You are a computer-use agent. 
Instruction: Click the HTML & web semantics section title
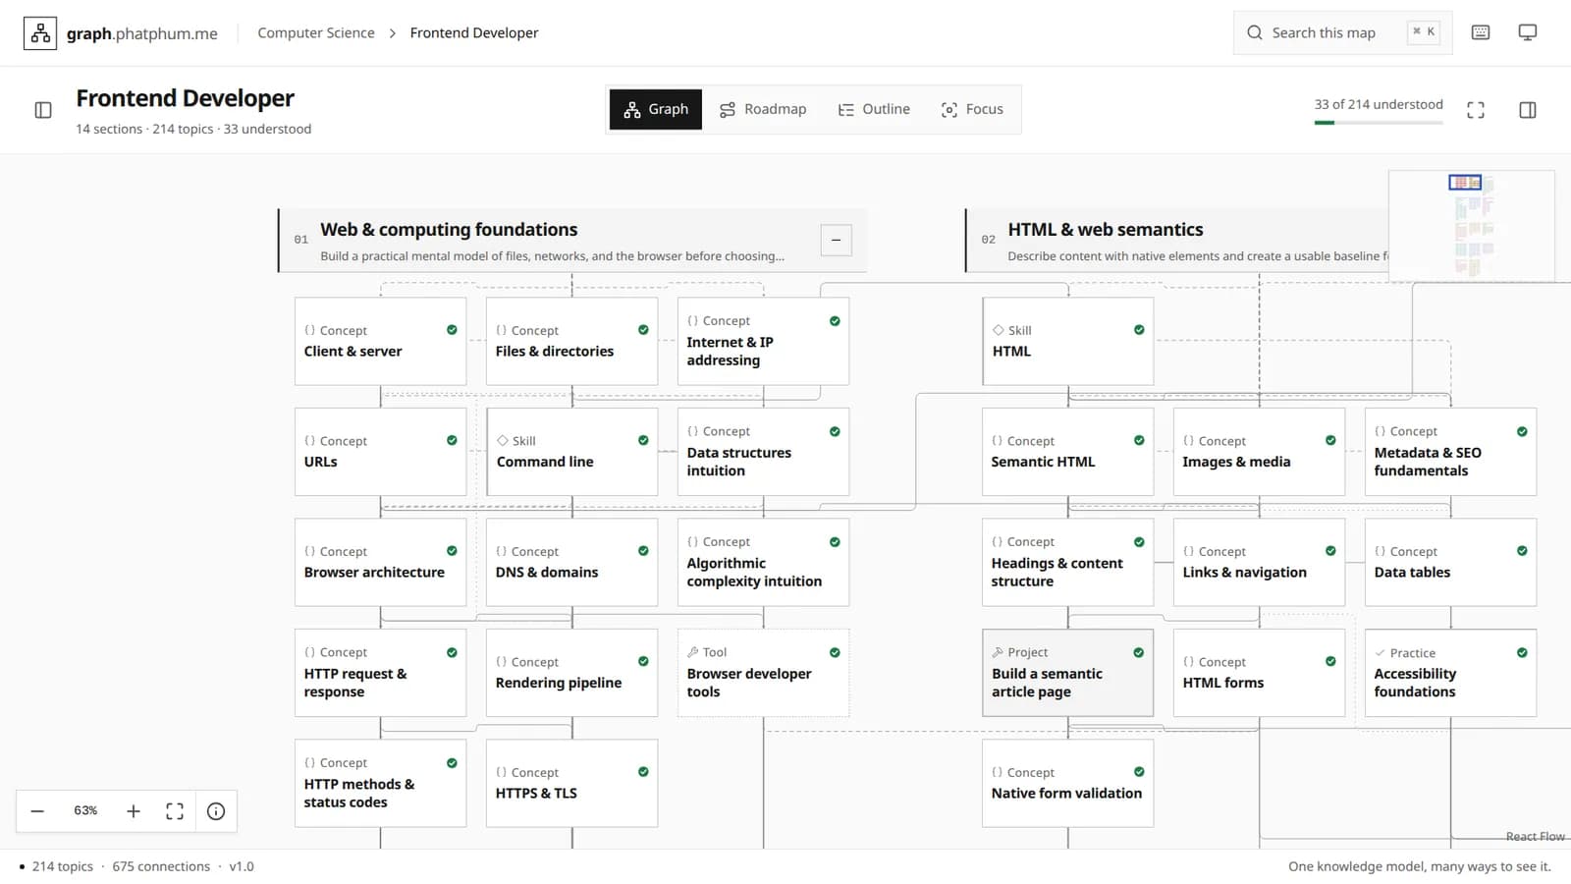(1105, 230)
